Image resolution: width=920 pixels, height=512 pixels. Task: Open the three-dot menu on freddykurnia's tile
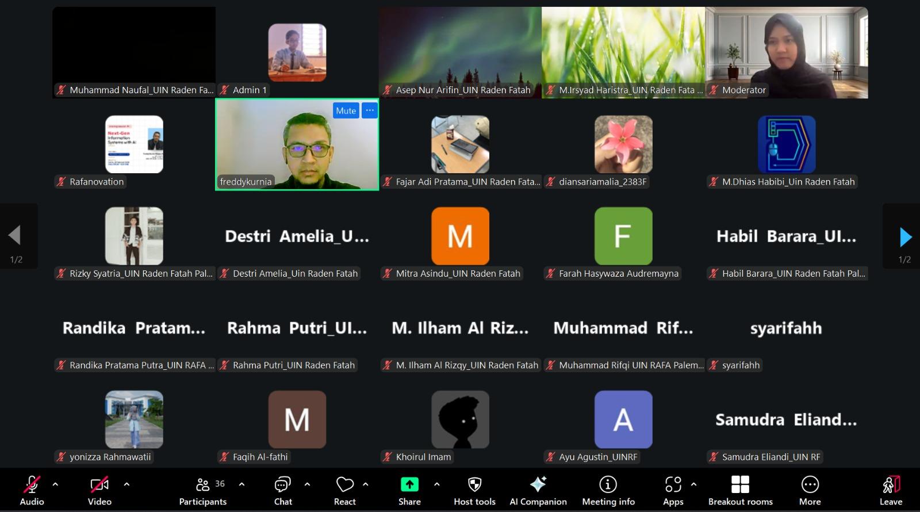(370, 110)
